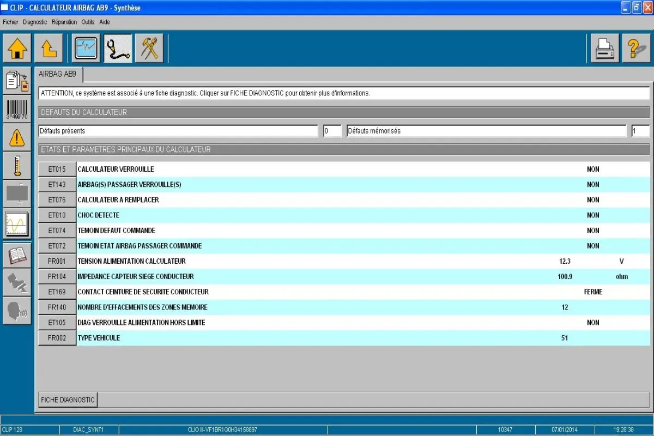Click the sine wave oscilloscope icon
This screenshot has width=654, height=436.
(x=17, y=223)
